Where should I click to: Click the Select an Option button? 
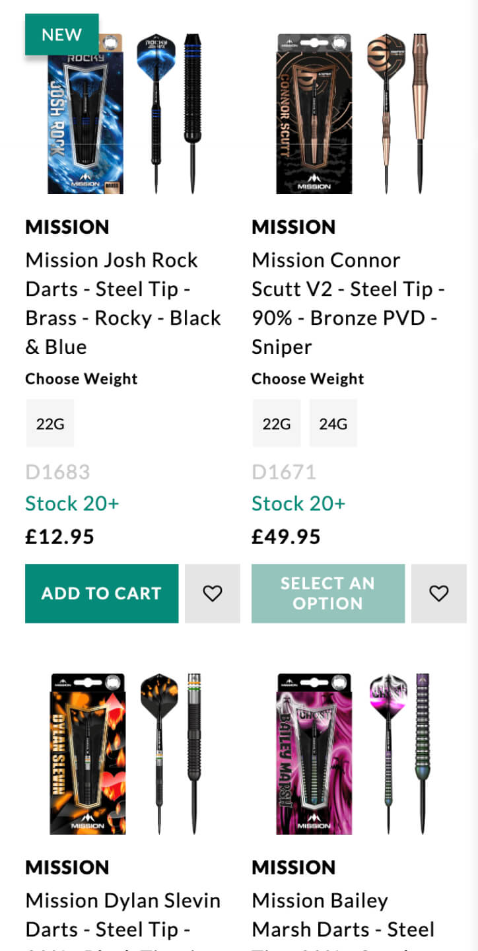(x=327, y=594)
